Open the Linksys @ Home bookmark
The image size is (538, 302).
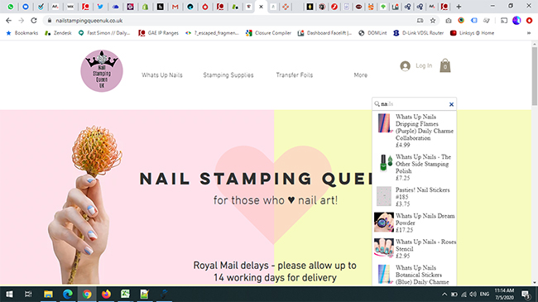point(472,33)
